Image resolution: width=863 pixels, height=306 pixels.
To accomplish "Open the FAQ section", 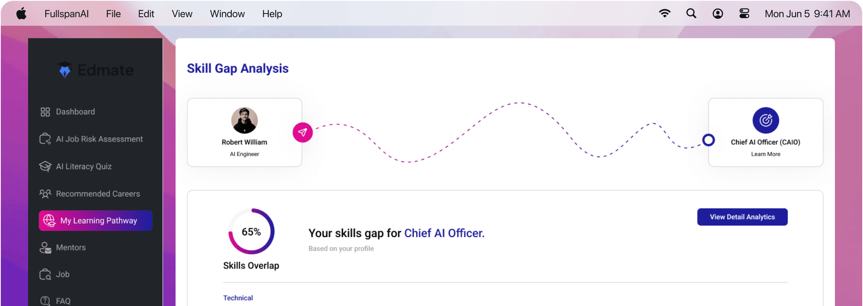I will (x=63, y=300).
